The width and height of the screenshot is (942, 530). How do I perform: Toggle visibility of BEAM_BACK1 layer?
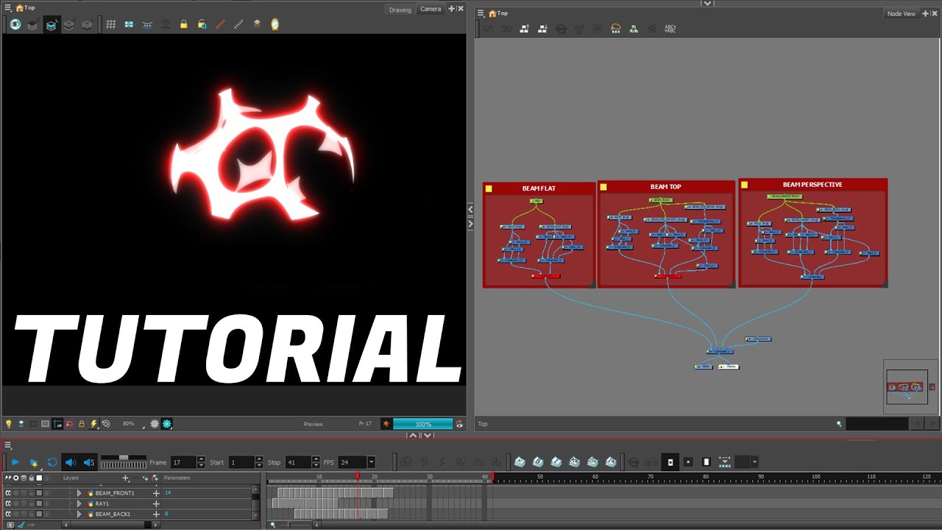[8, 514]
